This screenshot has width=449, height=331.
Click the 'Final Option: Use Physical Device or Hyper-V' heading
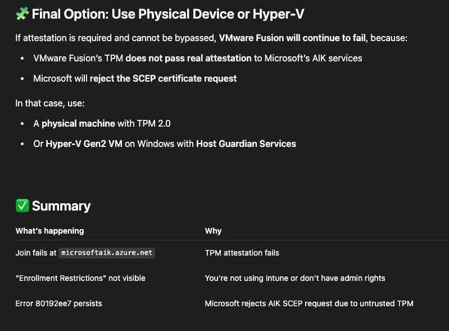pyautogui.click(x=168, y=14)
